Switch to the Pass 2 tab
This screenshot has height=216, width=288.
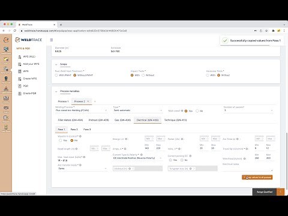[x=74, y=130]
